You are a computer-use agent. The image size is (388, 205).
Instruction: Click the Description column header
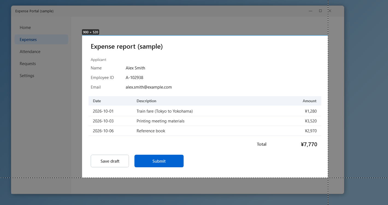click(146, 101)
